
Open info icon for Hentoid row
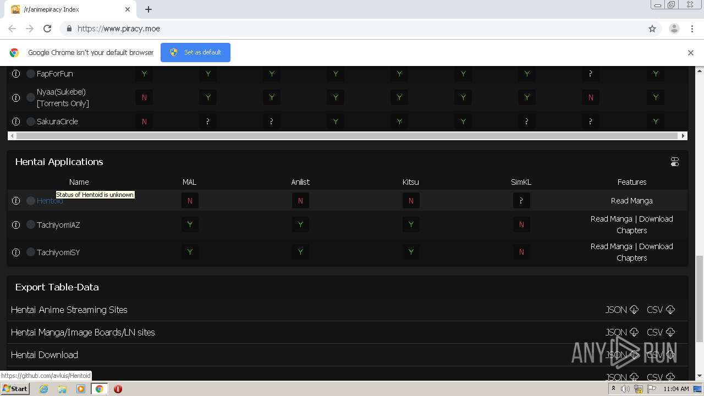16,201
